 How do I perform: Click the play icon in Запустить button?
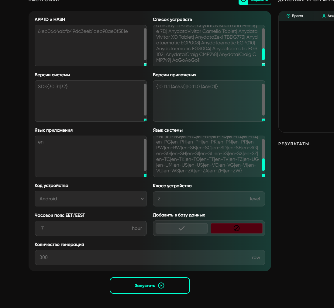click(x=161, y=286)
